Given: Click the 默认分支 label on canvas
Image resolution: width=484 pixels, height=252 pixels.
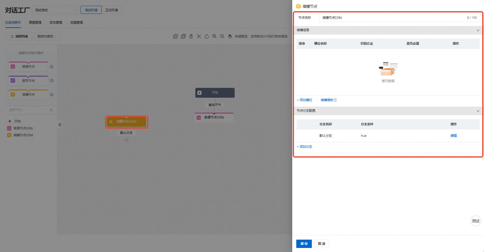Looking at the screenshot, I should click(126, 133).
